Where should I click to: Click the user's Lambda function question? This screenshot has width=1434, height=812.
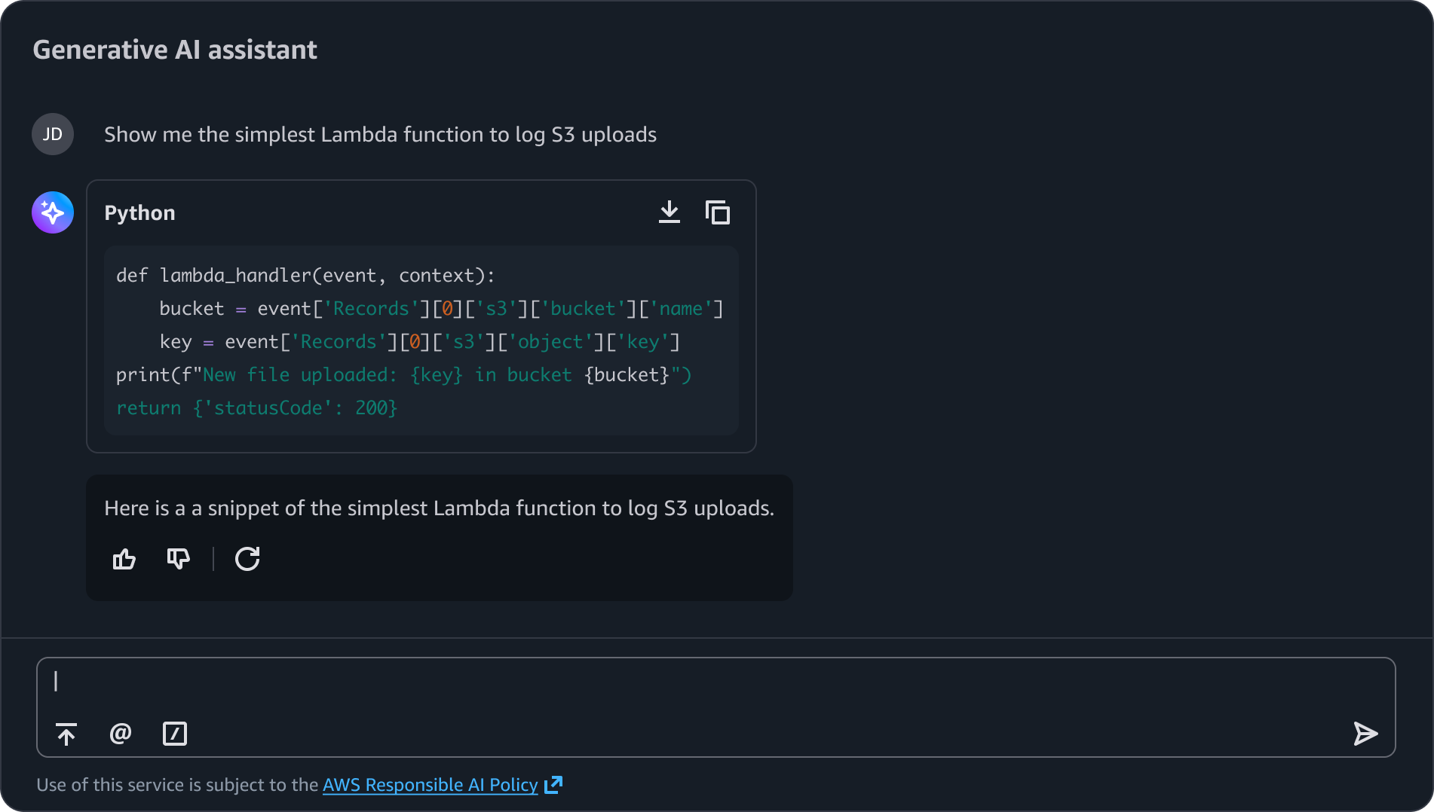pyautogui.click(x=380, y=135)
